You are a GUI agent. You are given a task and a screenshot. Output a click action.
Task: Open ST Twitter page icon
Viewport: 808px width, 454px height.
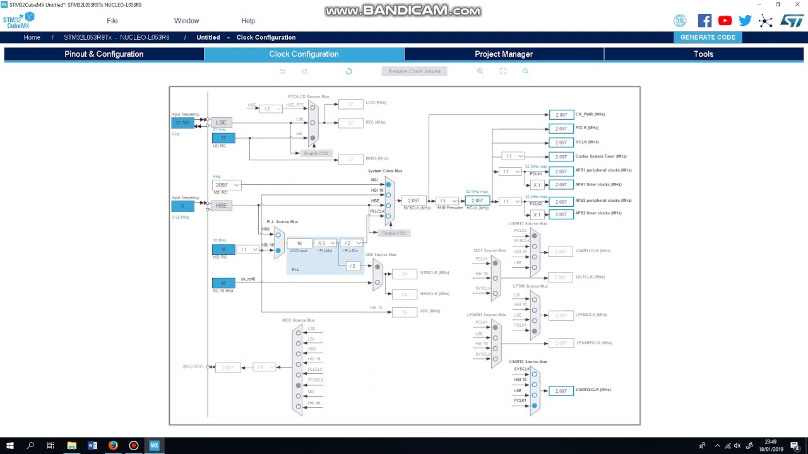pyautogui.click(x=745, y=21)
